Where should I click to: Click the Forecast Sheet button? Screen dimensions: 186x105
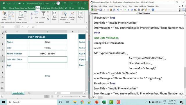tap(72, 16)
